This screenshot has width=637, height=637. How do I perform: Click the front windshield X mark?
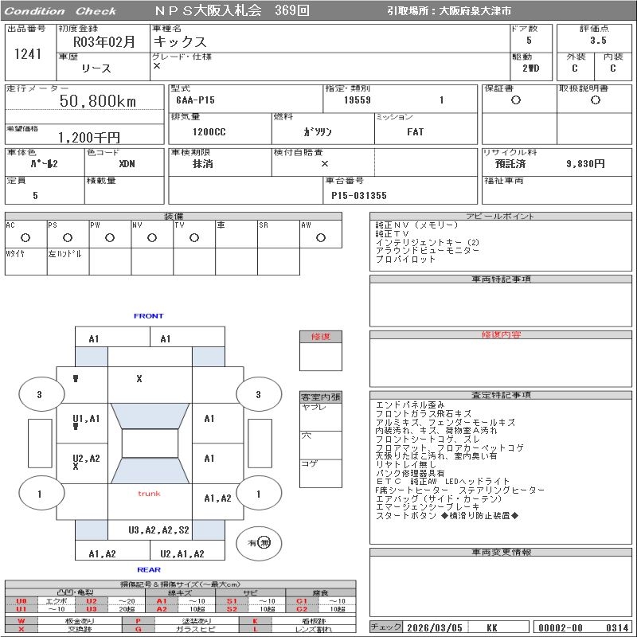coord(139,379)
